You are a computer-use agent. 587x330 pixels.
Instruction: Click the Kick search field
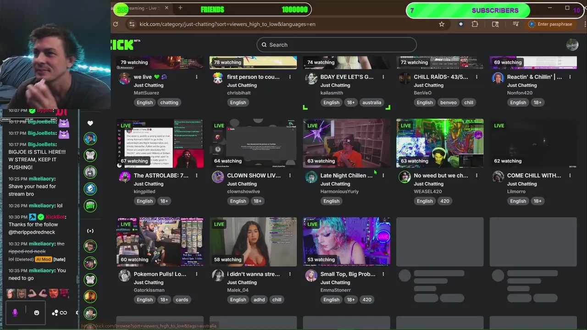coord(337,45)
